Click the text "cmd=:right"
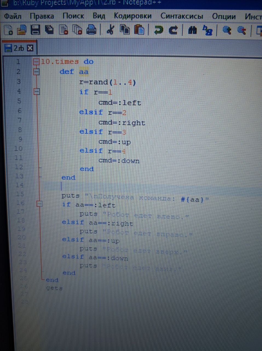 (x=122, y=123)
